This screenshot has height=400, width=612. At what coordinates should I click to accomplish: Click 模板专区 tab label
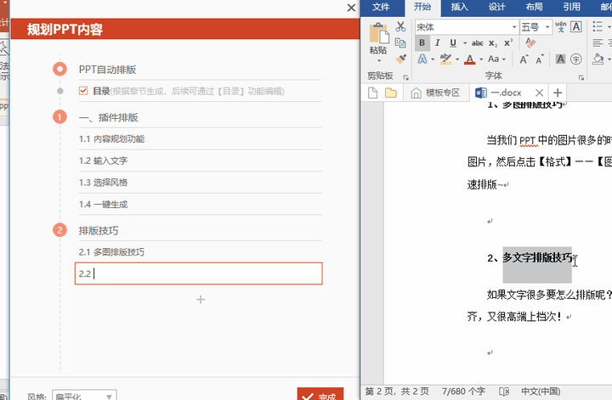point(443,93)
